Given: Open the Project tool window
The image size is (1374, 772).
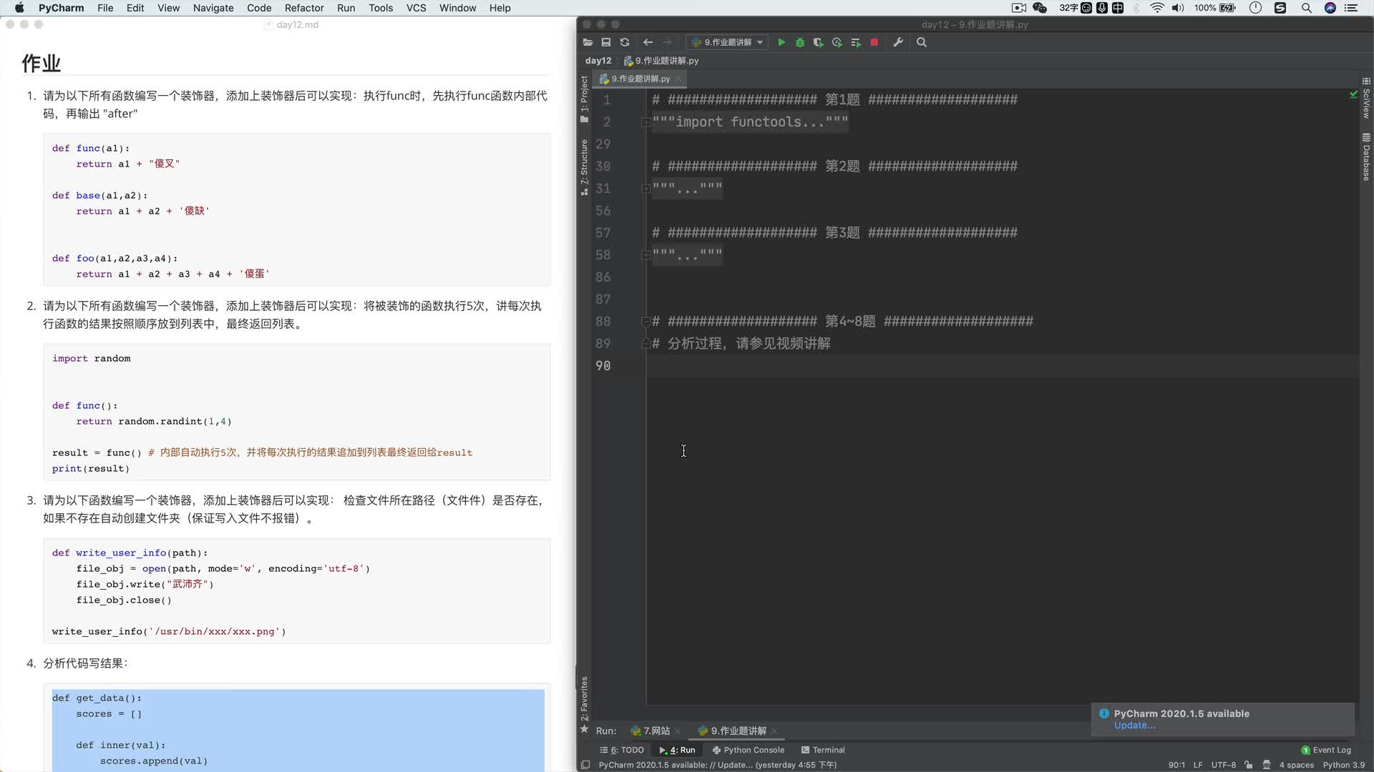Looking at the screenshot, I should [584, 98].
